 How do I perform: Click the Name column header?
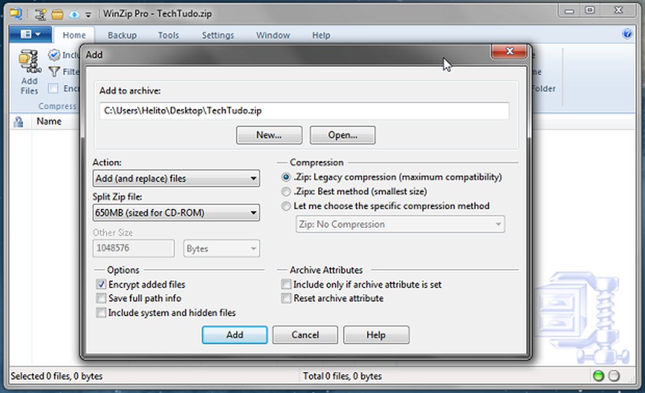click(49, 121)
